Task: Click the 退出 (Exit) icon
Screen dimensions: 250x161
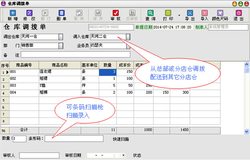Action: point(239,13)
